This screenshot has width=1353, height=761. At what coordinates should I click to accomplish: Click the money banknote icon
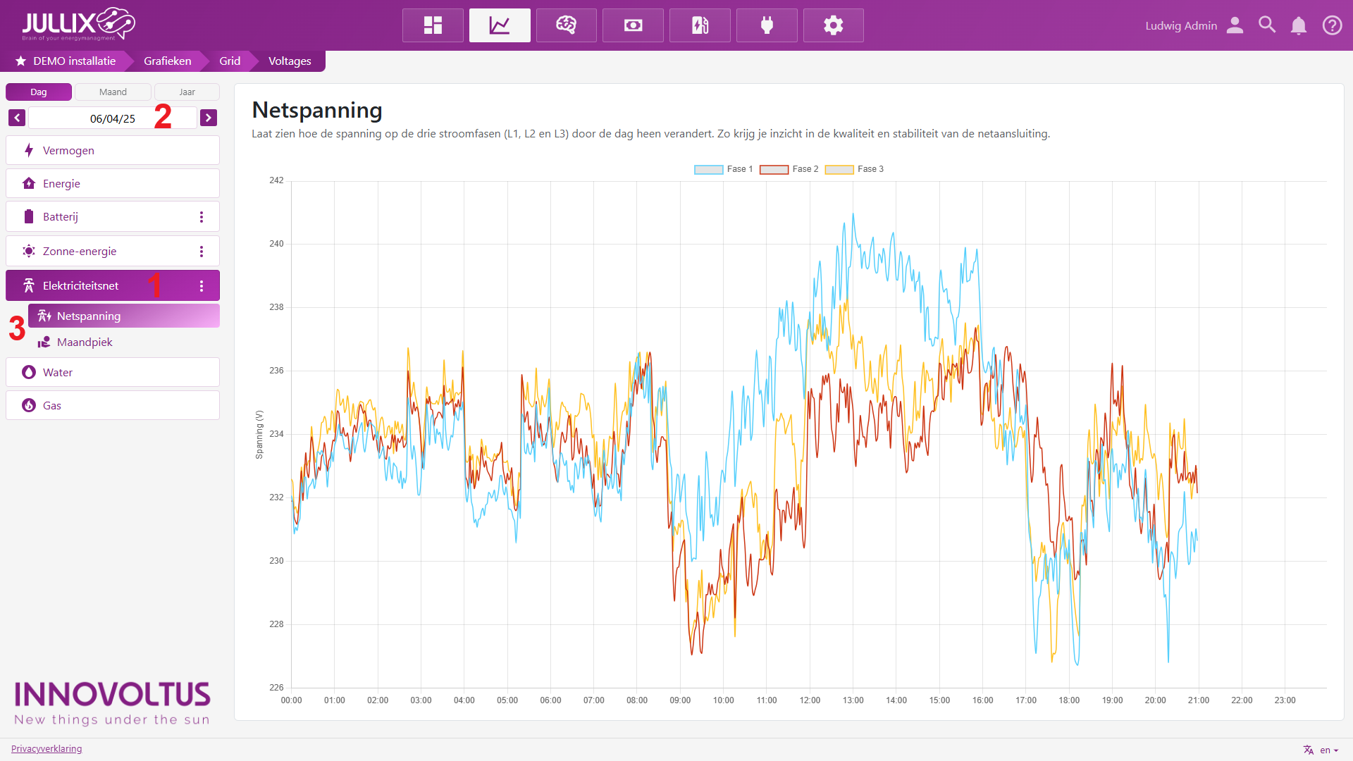tap(633, 25)
